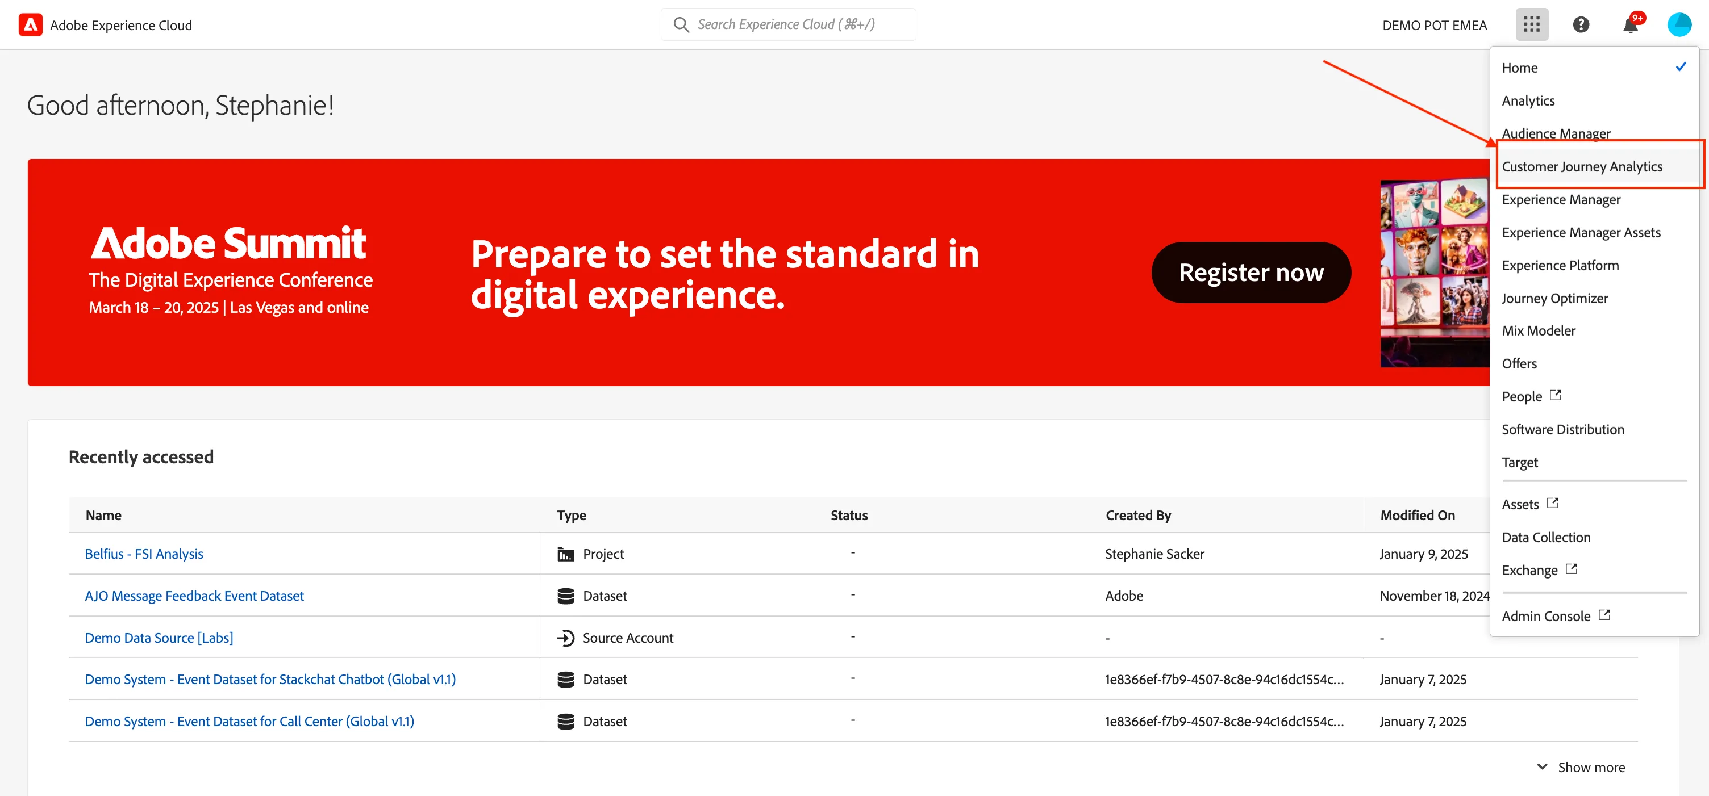
Task: Select Customer Journey Analytics menu item
Action: [x=1594, y=166]
